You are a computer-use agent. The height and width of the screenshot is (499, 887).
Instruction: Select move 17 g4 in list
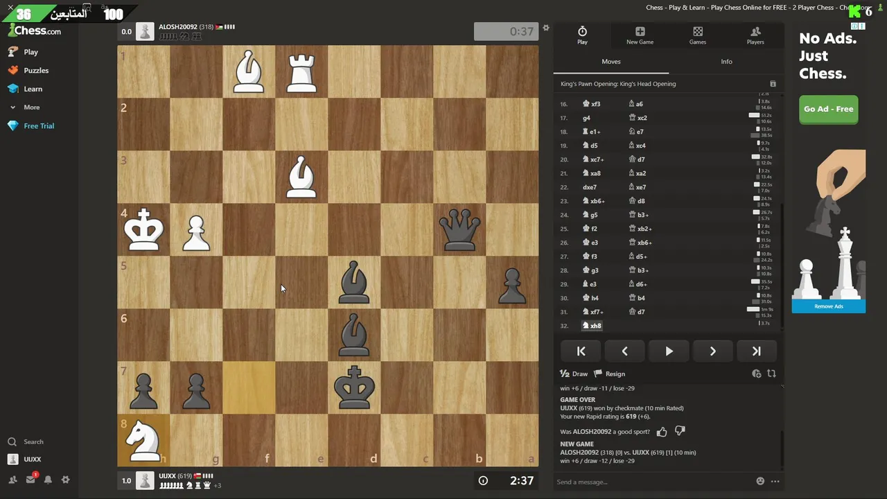586,118
